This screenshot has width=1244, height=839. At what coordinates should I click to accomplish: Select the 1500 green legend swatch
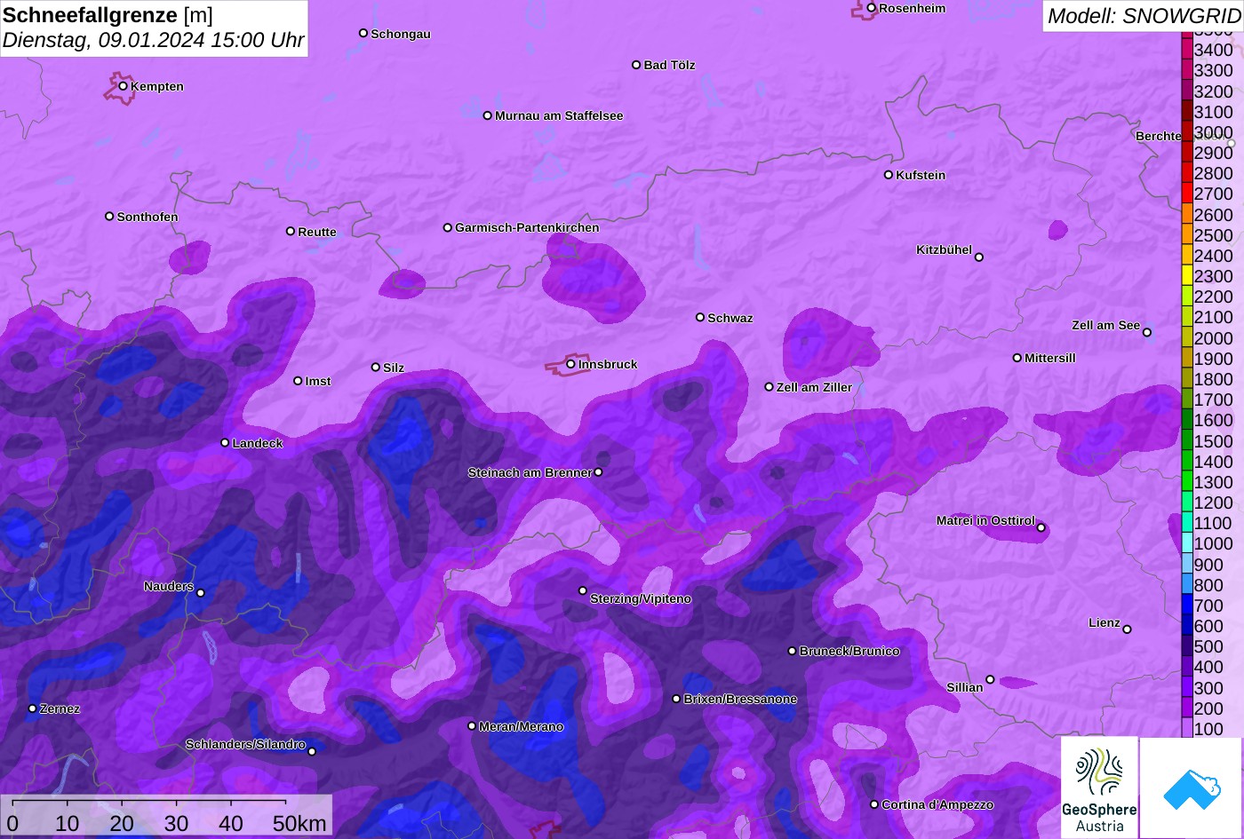1187,440
